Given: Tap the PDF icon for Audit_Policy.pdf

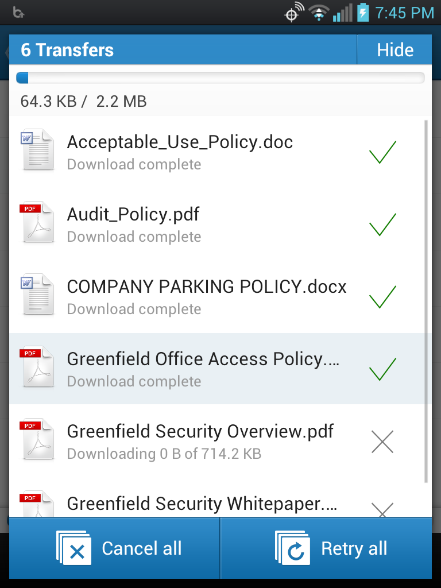Looking at the screenshot, I should tap(37, 222).
